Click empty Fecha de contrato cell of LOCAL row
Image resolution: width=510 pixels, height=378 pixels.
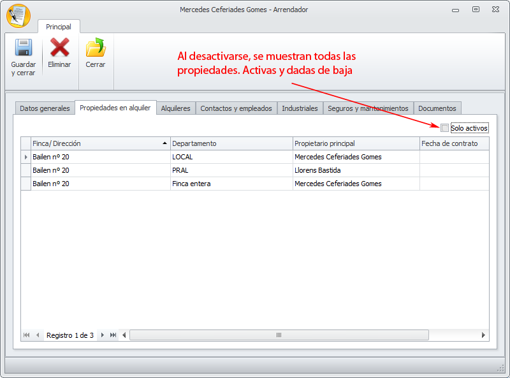pos(455,157)
